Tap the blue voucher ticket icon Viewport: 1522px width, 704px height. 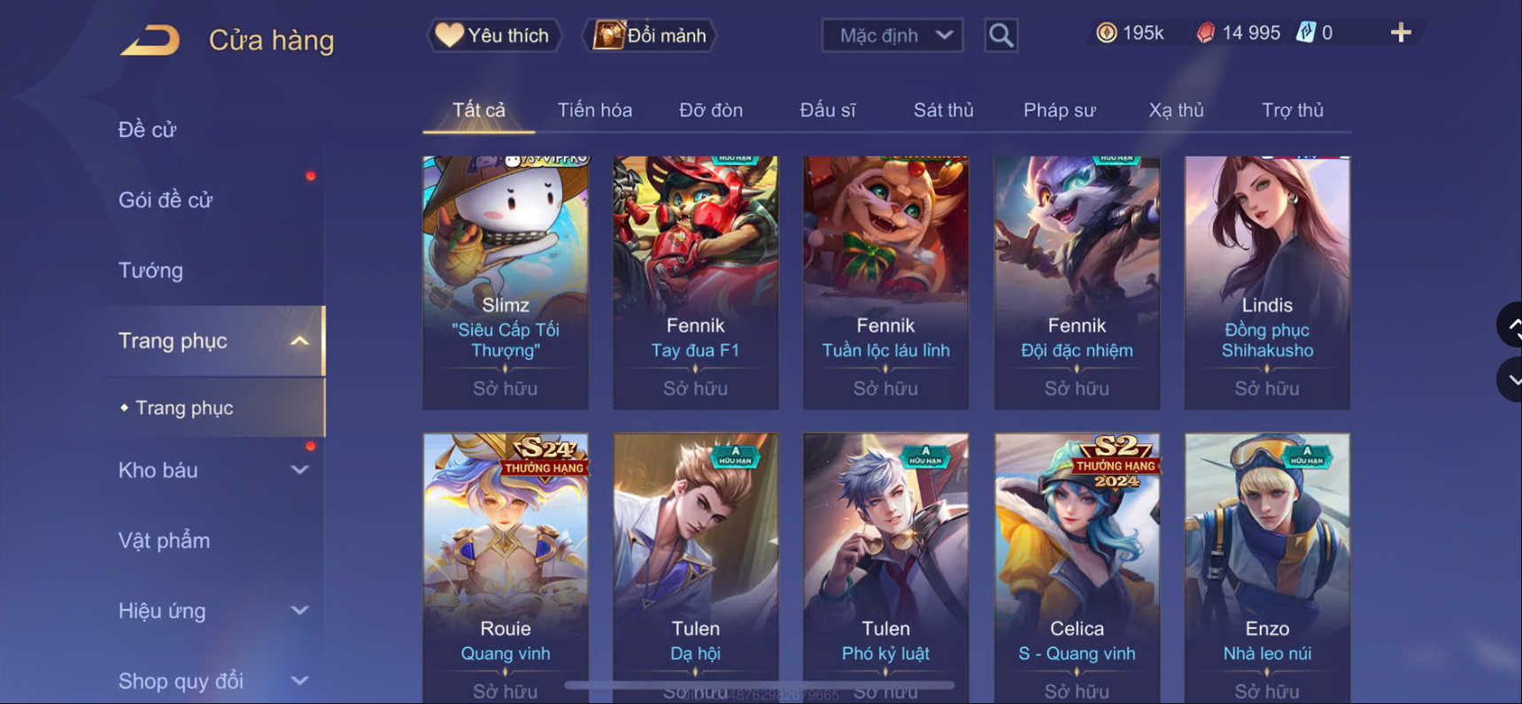1306,33
